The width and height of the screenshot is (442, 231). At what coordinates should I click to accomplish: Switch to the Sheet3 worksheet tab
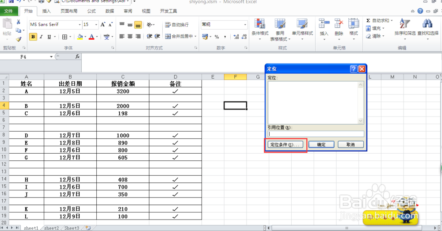click(72, 228)
